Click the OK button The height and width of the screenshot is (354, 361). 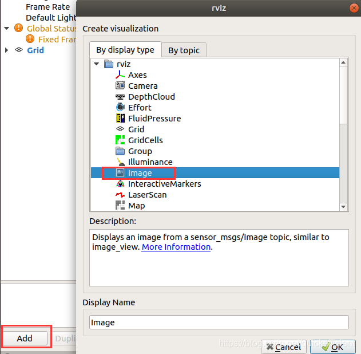coord(333,347)
